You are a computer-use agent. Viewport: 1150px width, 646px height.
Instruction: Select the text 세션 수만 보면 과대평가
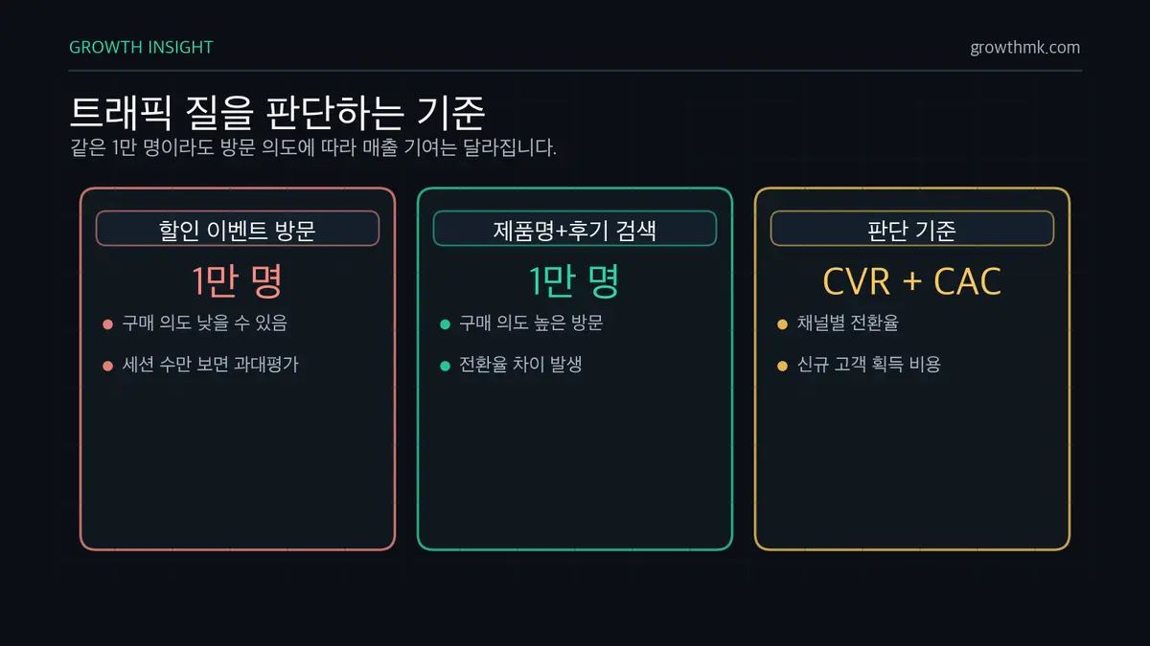pos(210,365)
